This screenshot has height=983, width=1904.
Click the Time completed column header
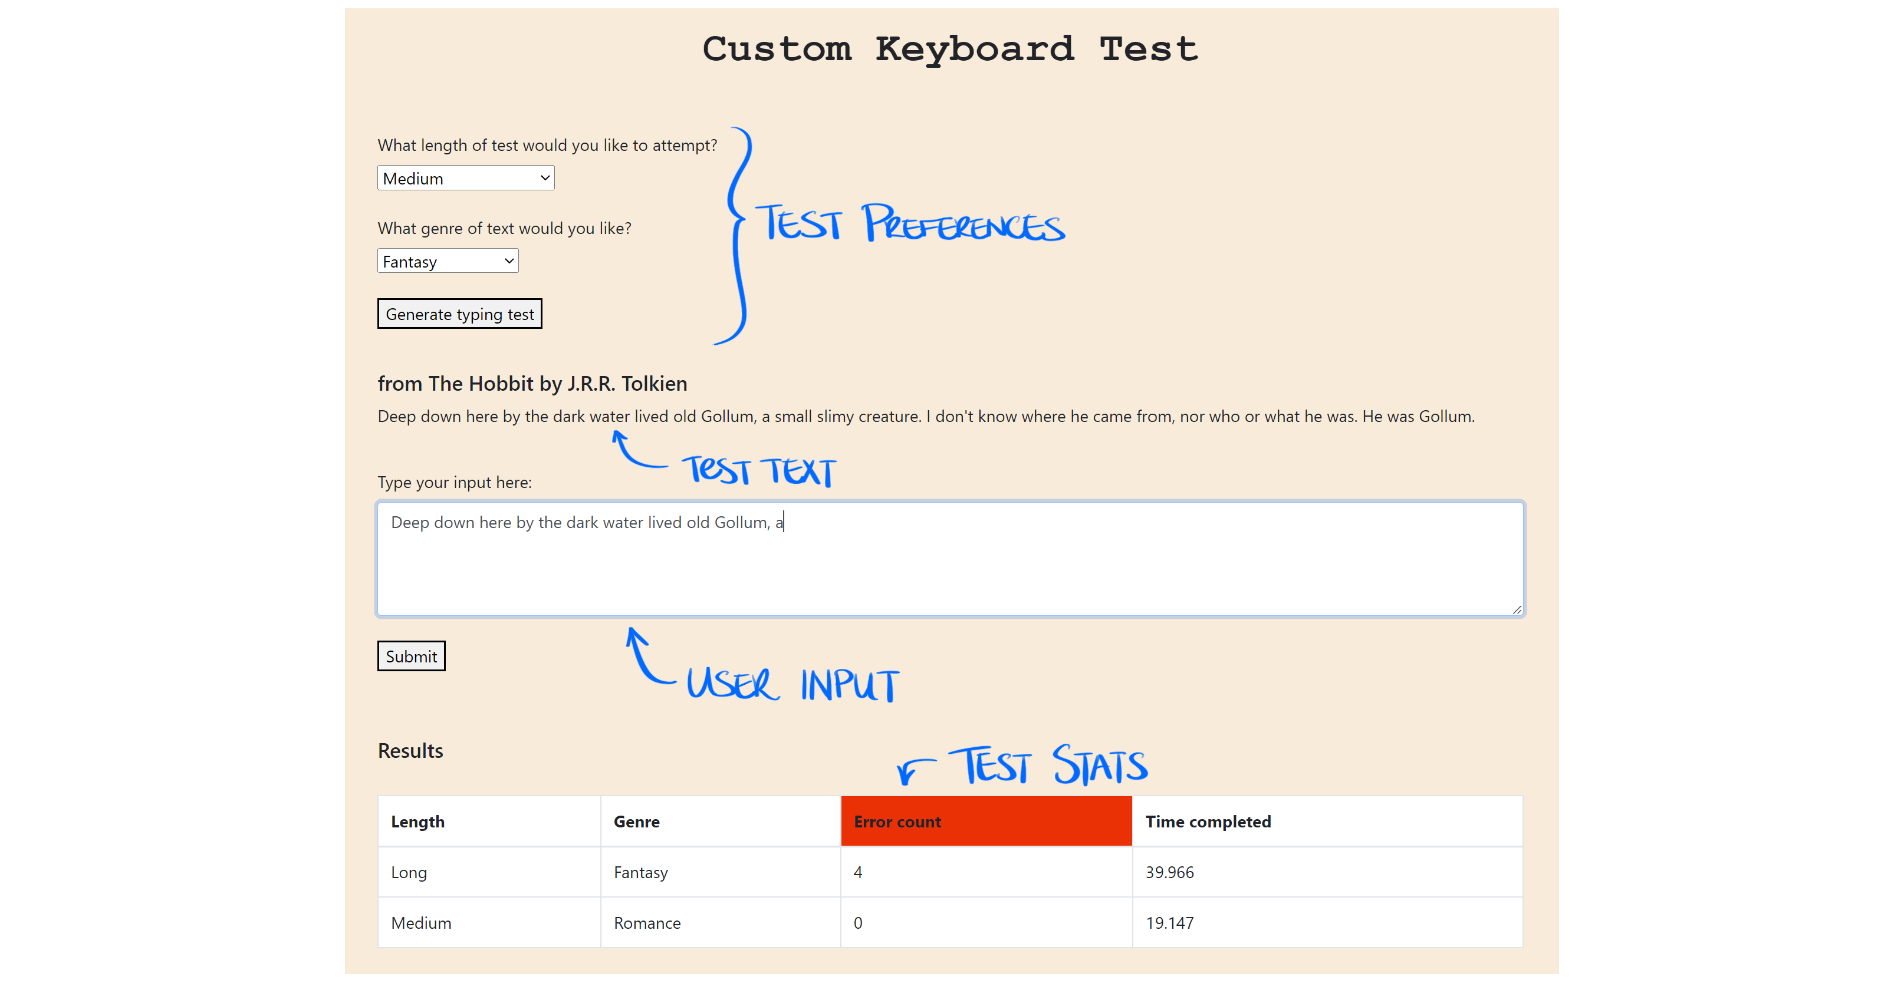tap(1327, 822)
